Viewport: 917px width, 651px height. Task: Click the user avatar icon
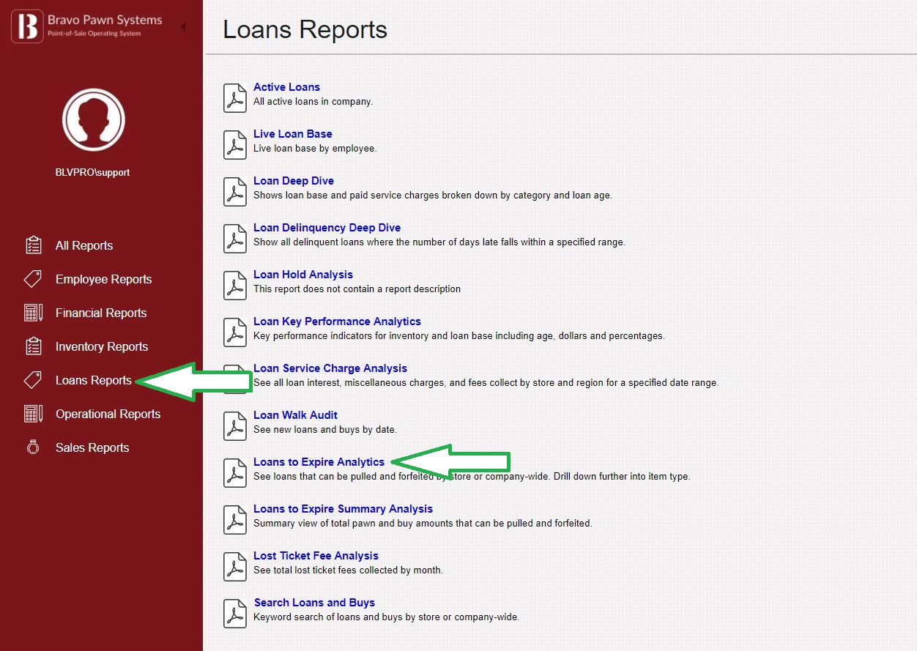click(x=93, y=119)
